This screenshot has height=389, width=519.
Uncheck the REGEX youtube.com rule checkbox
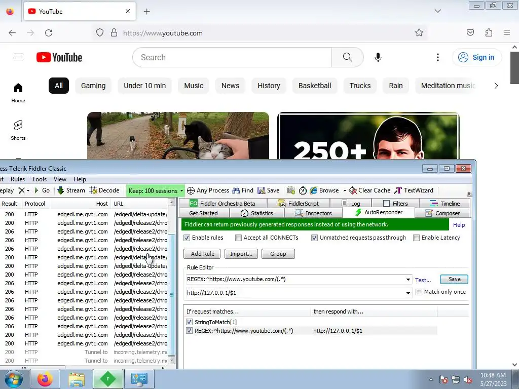(190, 330)
